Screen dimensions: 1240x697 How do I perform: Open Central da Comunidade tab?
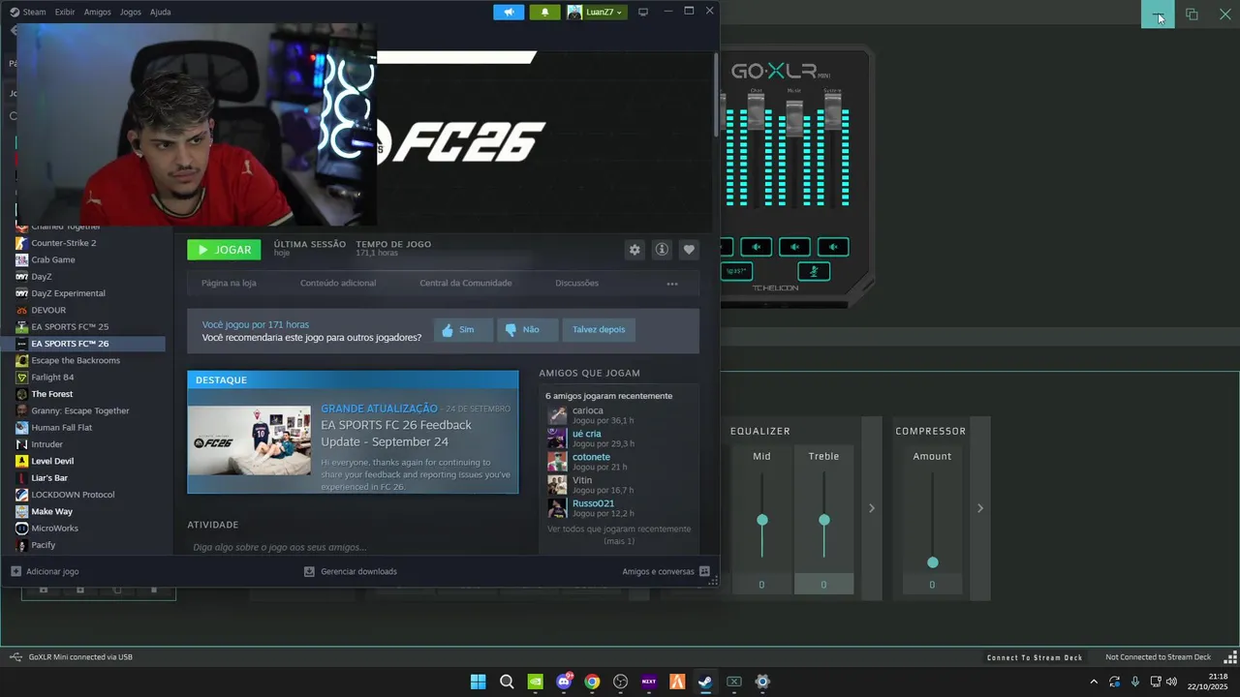(x=465, y=284)
